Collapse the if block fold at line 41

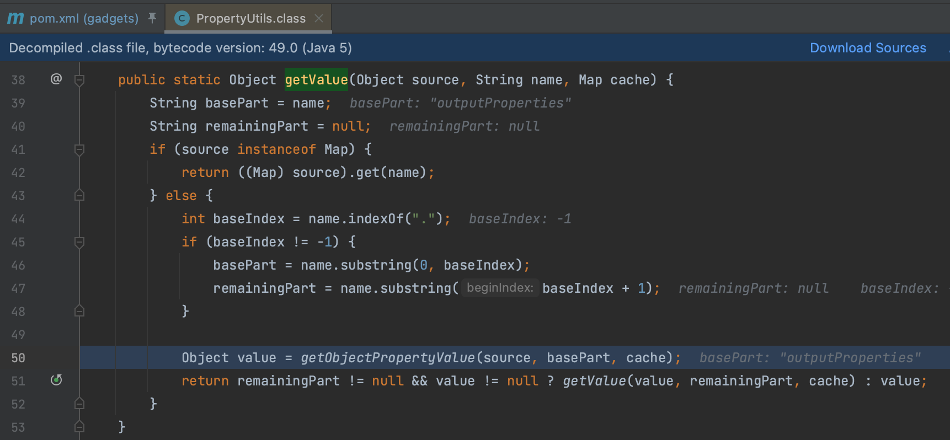point(79,149)
